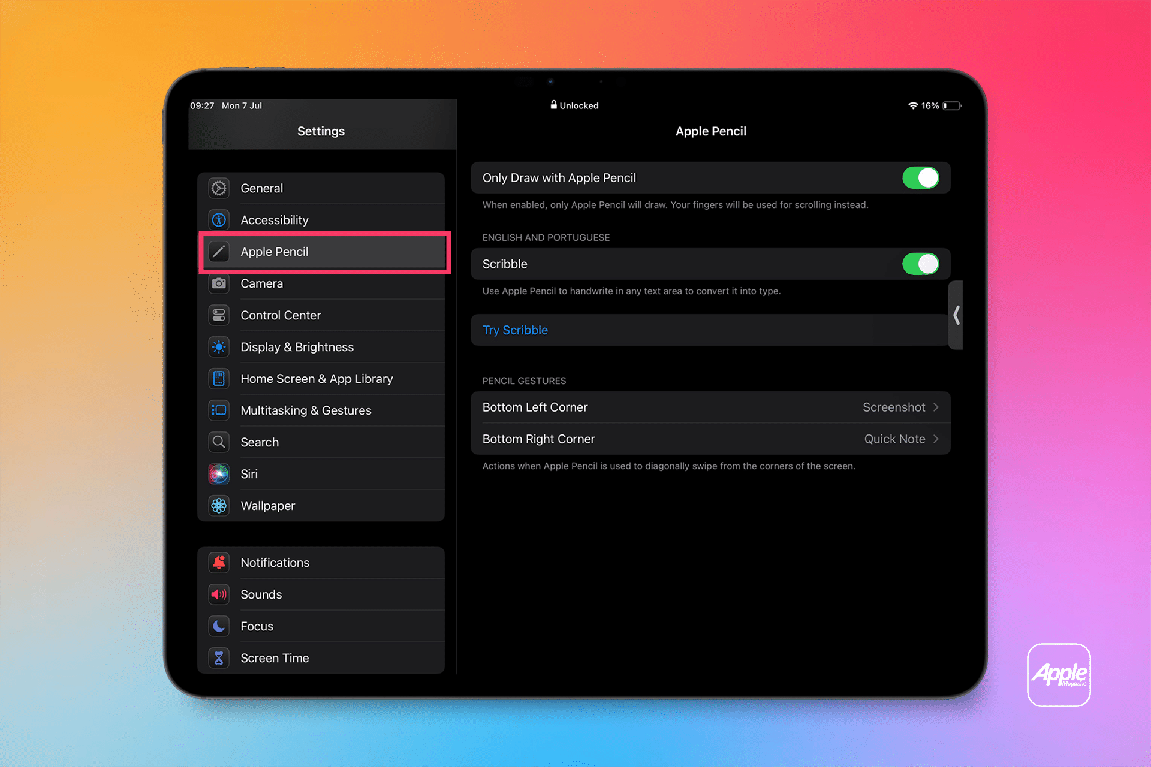Tap the 09:27 clock in status bar
The height and width of the screenshot is (767, 1151).
pos(202,105)
